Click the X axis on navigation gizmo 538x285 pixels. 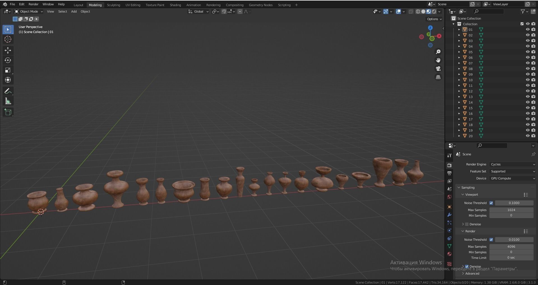click(x=439, y=36)
